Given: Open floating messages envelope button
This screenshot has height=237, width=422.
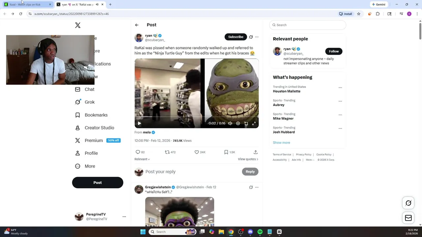Looking at the screenshot, I should (x=408, y=218).
